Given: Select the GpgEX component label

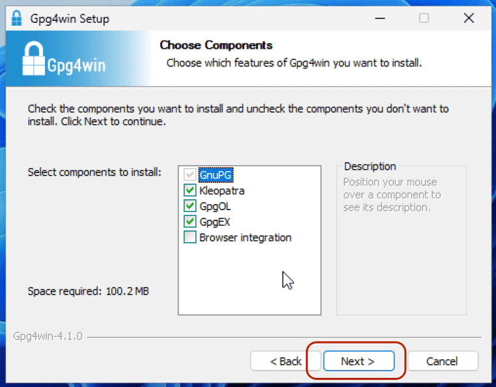Looking at the screenshot, I should click(x=214, y=222).
